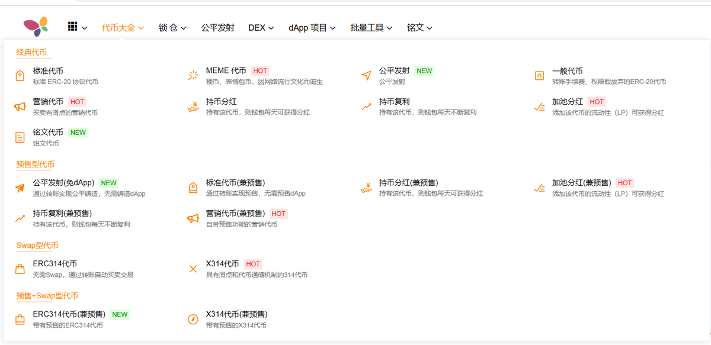Click the ERC314代币(兼预售) bag icon
This screenshot has height=345, width=711.
pyautogui.click(x=20, y=320)
